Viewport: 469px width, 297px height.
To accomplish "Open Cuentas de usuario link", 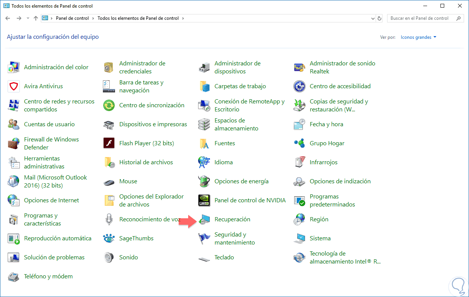I will (x=49, y=124).
